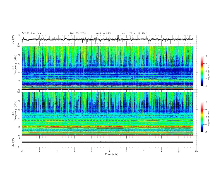Click the ch.2 spectrogram panel
Viewport: 221px width, 170px height.
click(108, 114)
